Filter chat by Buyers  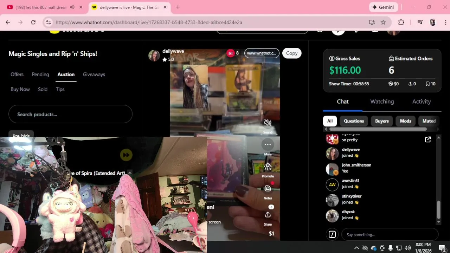382,121
